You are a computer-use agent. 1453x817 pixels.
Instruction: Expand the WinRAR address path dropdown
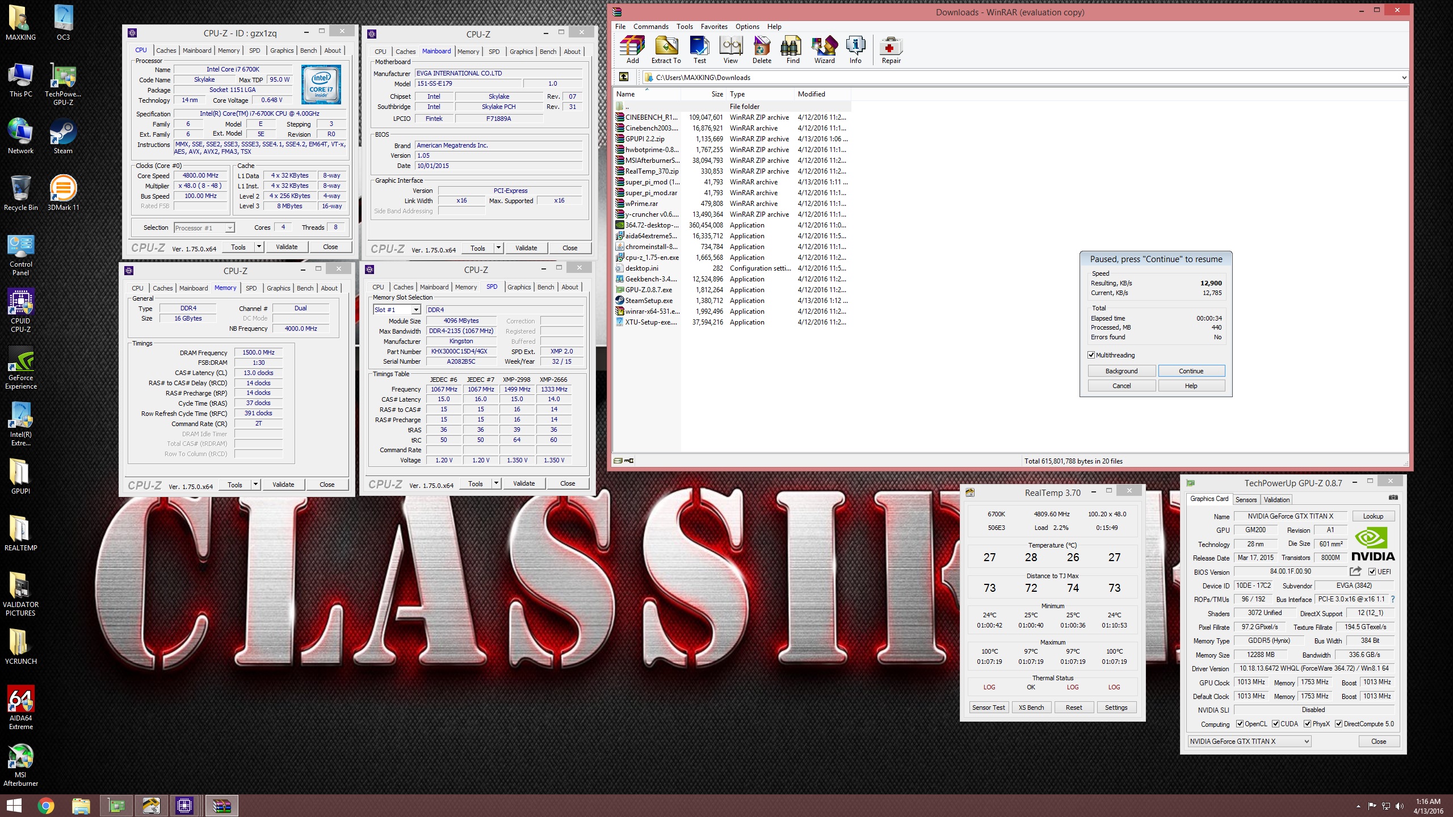coord(1404,77)
